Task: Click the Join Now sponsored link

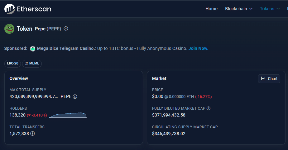Action: [198, 49]
